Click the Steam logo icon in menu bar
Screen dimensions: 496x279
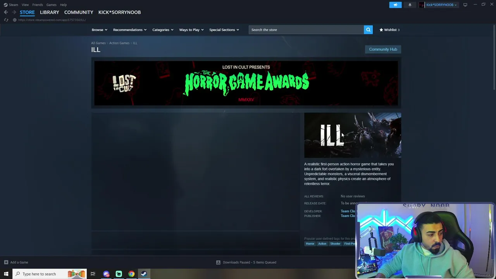[x=5, y=5]
